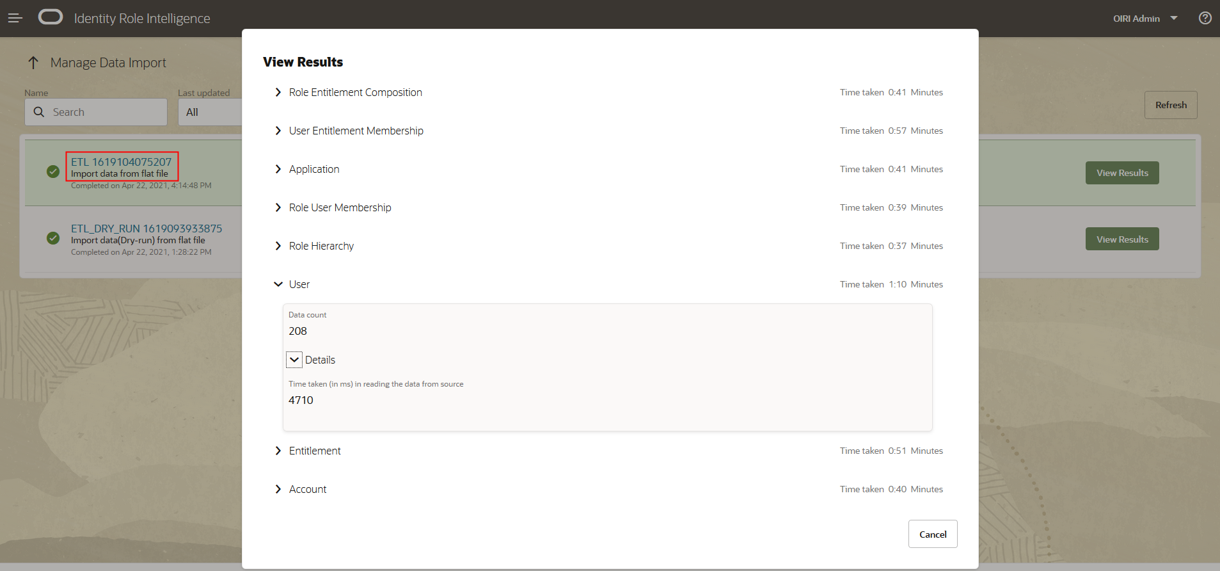Click the 'Data count' label

click(307, 315)
